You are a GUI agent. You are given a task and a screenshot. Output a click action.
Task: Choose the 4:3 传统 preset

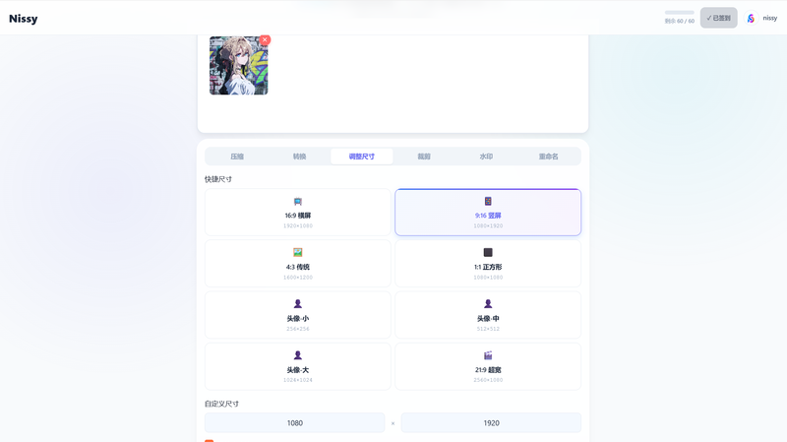pos(298,263)
